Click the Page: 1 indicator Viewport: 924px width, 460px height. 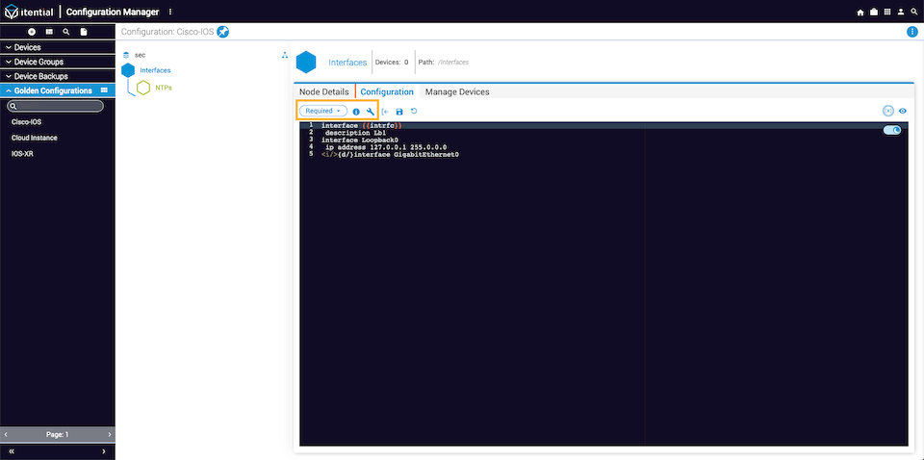tap(57, 435)
